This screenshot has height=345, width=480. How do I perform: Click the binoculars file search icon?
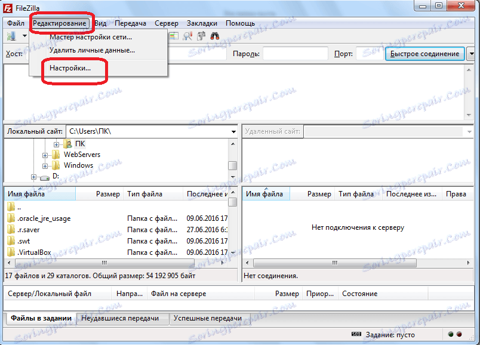(x=215, y=36)
